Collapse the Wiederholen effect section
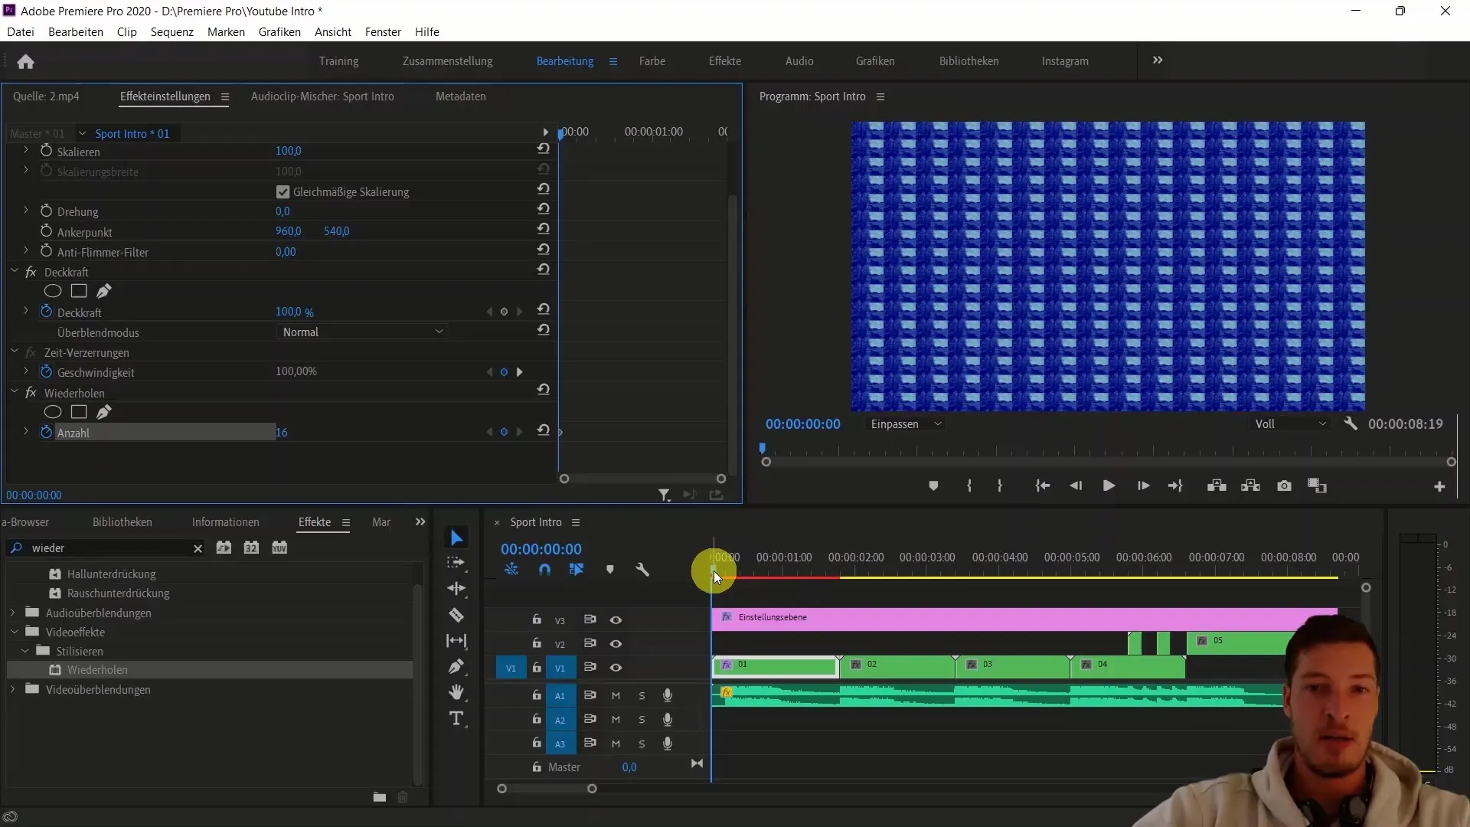Screen dimensions: 1470x827 (x=15, y=392)
